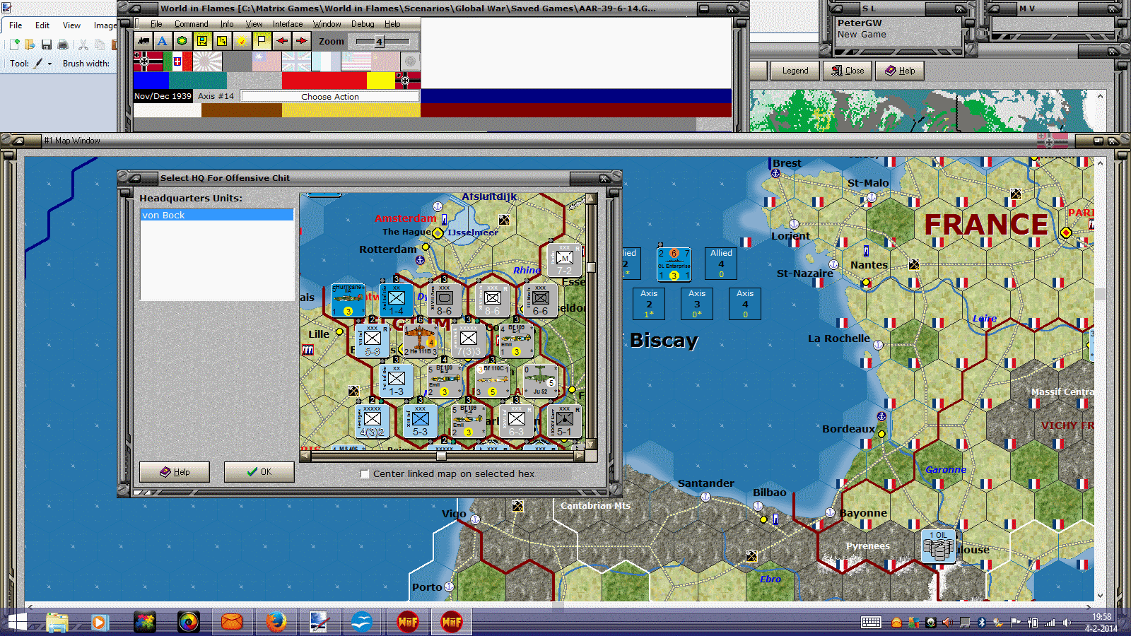Select the Soviet red flag
Image resolution: width=1131 pixels, height=636 pixels.
pos(385,61)
